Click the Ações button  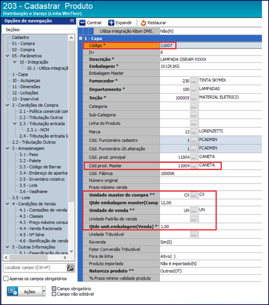click(26, 291)
